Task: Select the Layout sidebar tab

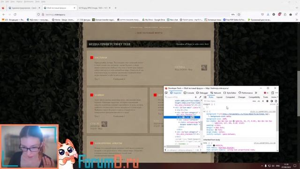Action: click(x=219, y=97)
